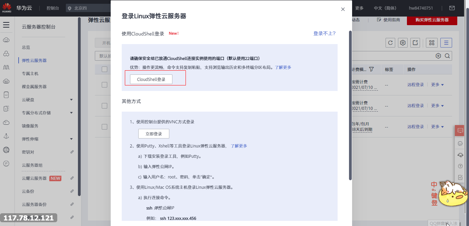Open 了解更多 link in CloudShell advantages
469x226 pixels.
(283, 67)
